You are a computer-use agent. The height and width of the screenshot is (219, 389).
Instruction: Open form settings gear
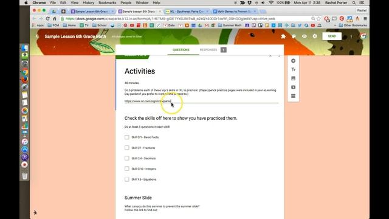pos(315,36)
